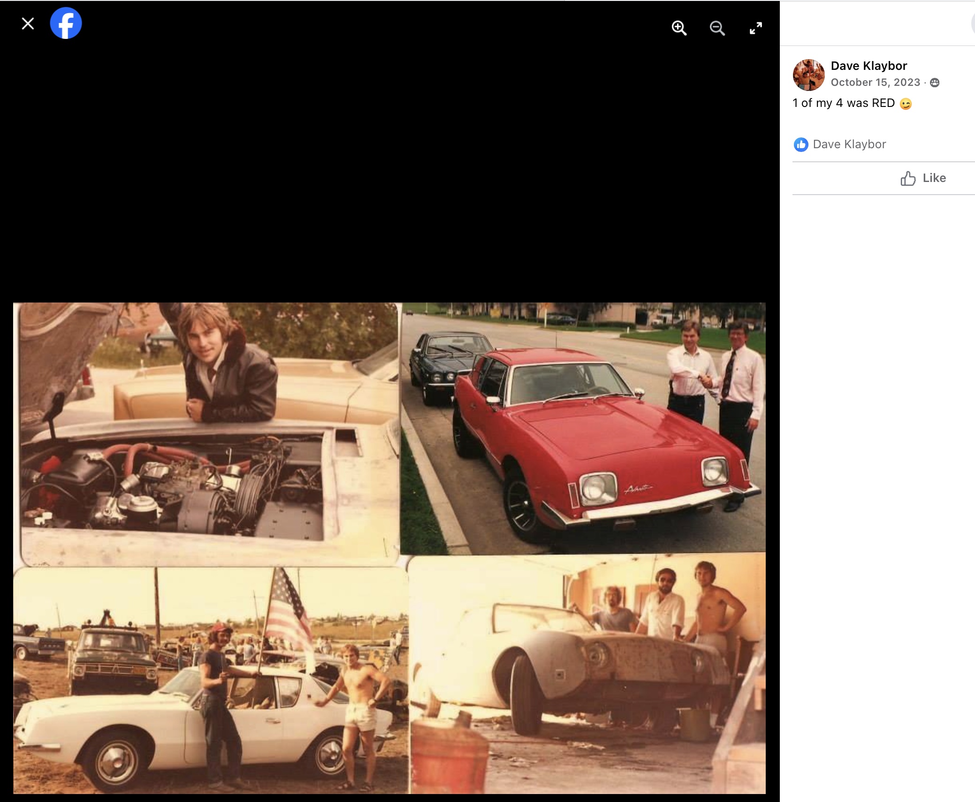Click the October 15, 2023 timestamp

pos(875,83)
